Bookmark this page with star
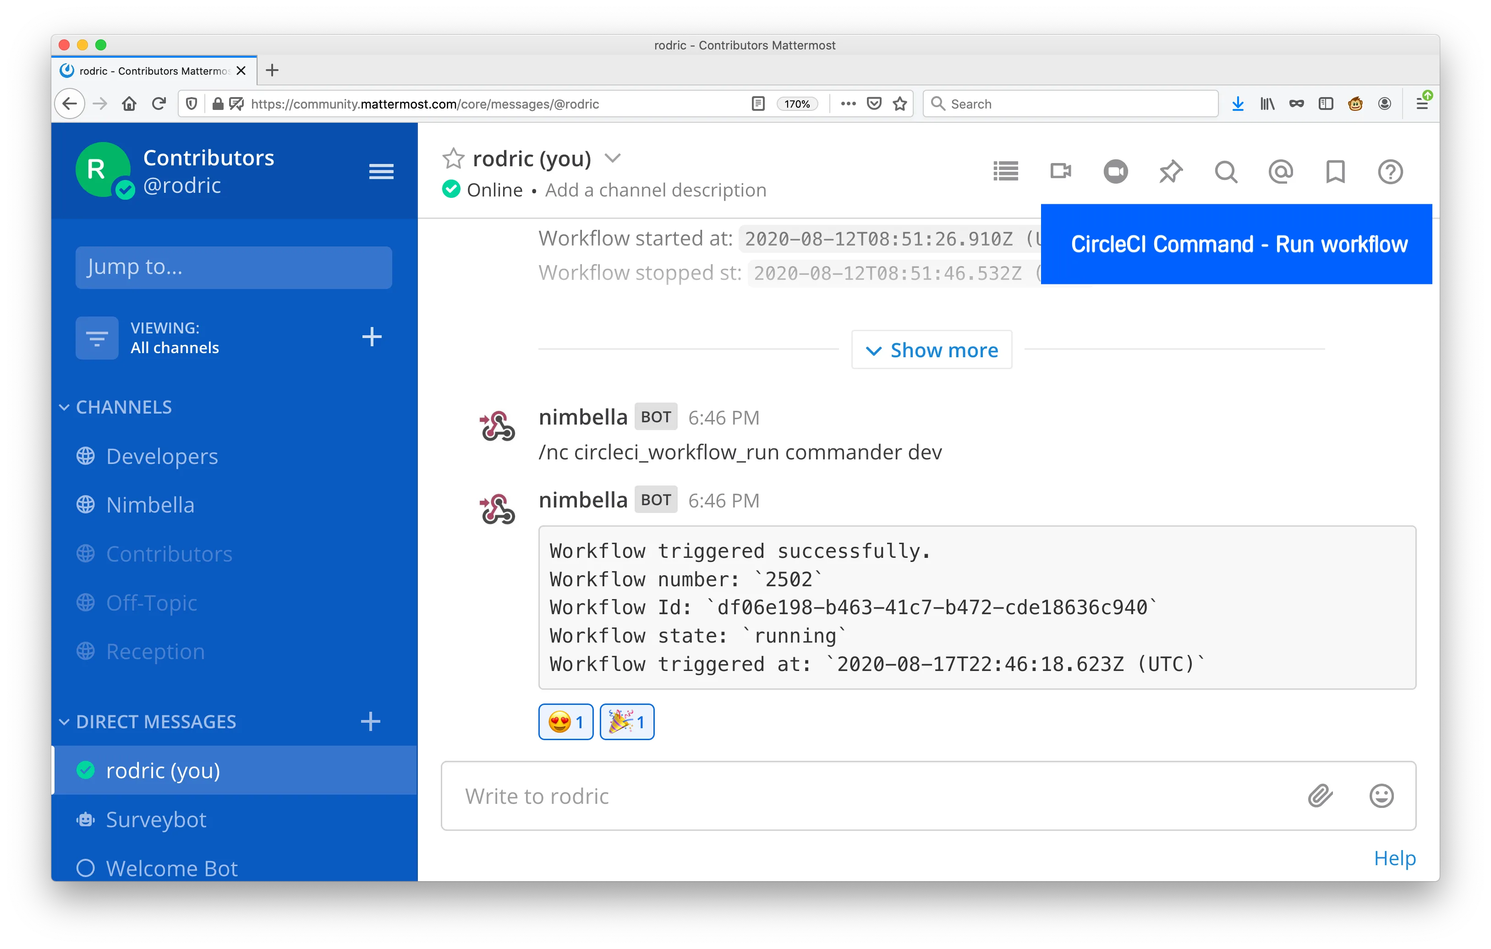 point(900,104)
